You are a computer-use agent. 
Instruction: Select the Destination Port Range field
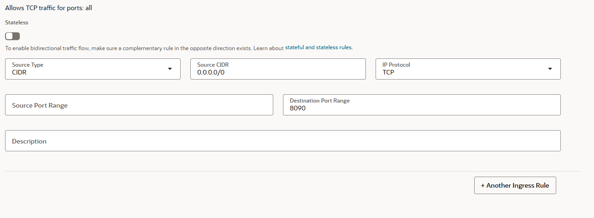pyautogui.click(x=422, y=105)
